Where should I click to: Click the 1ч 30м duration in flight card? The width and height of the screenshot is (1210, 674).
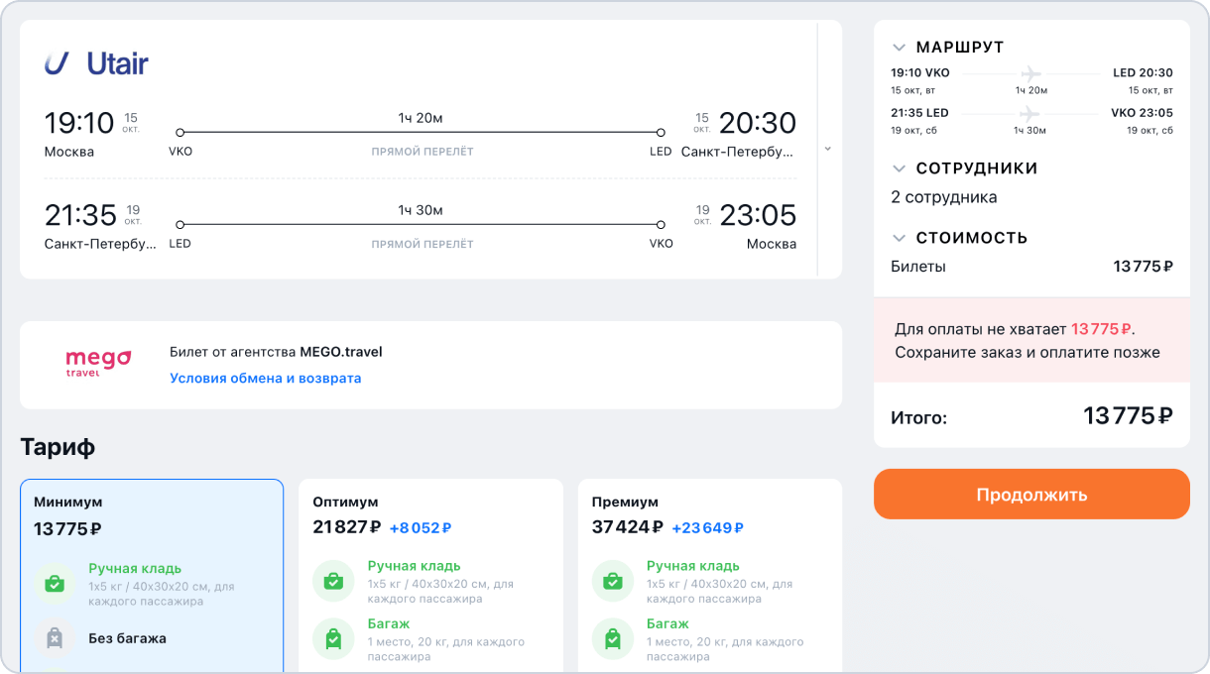(x=421, y=210)
